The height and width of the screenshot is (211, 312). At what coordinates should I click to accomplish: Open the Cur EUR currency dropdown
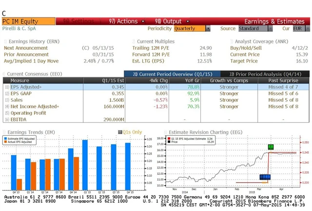click(x=304, y=29)
